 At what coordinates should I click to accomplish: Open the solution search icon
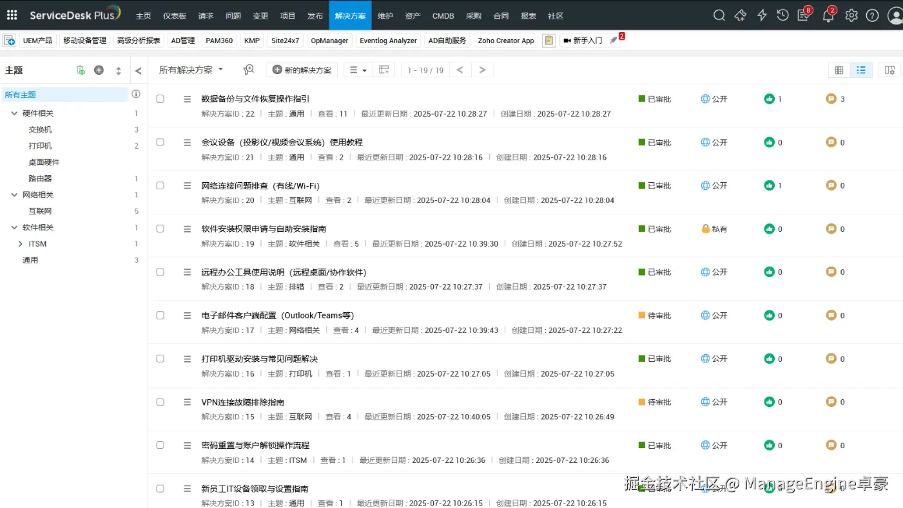249,70
